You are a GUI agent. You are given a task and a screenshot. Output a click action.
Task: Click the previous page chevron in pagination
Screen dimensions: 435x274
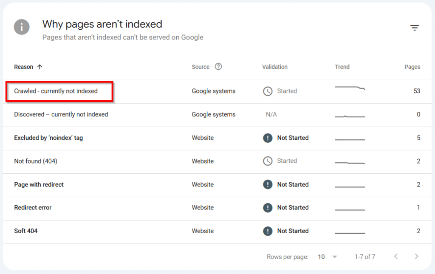coord(396,257)
